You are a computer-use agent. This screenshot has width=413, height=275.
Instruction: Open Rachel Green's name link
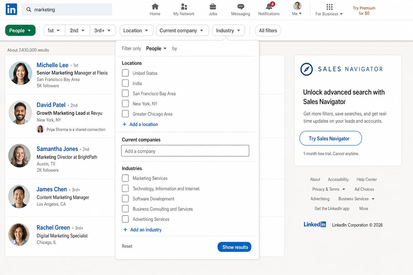click(x=53, y=227)
